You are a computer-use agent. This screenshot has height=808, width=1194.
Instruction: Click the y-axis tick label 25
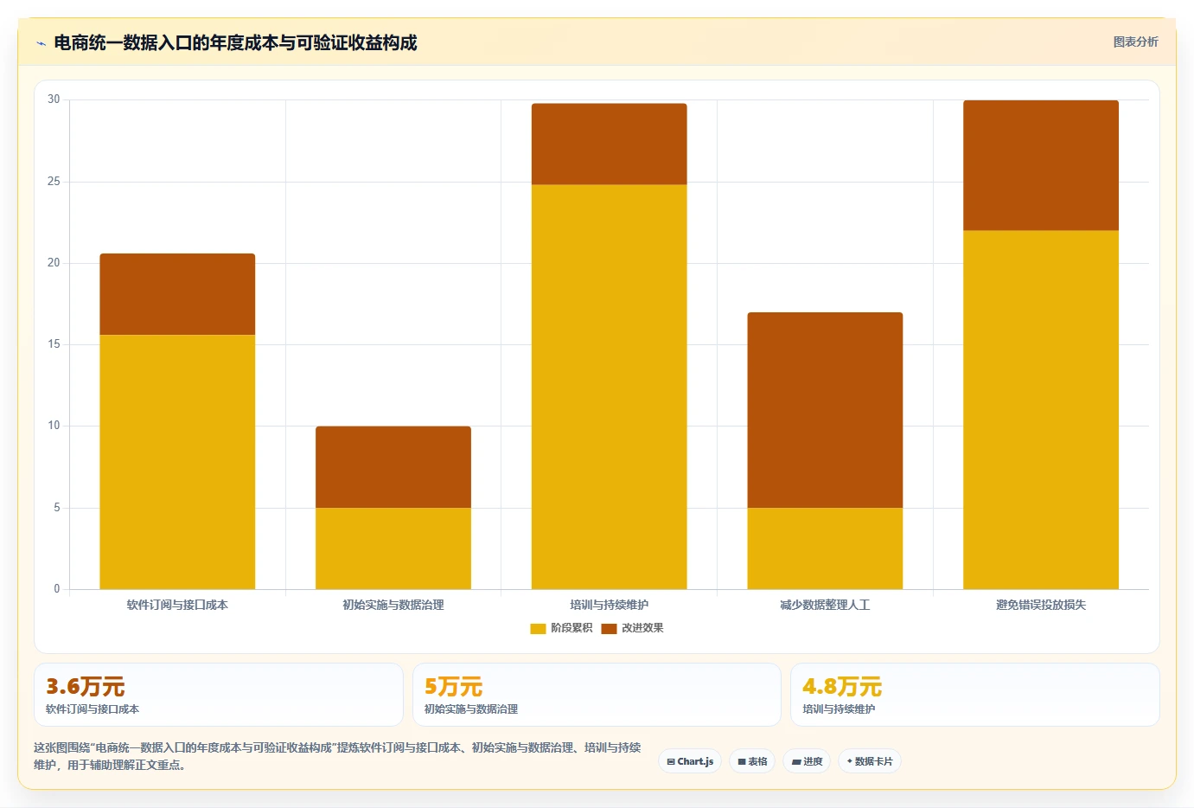[54, 182]
